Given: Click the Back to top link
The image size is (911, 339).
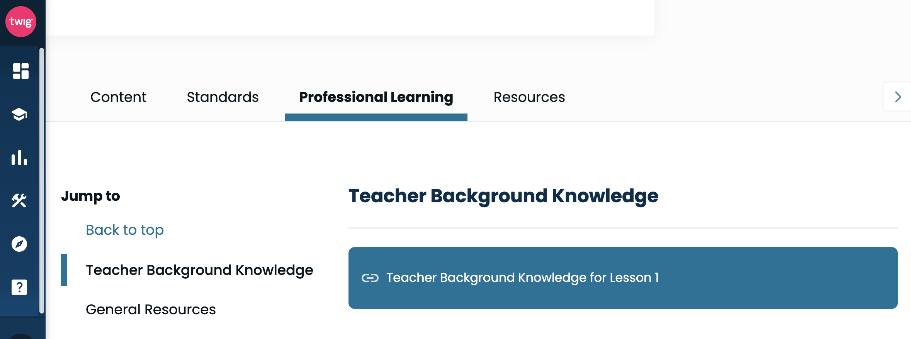Looking at the screenshot, I should pyautogui.click(x=125, y=230).
